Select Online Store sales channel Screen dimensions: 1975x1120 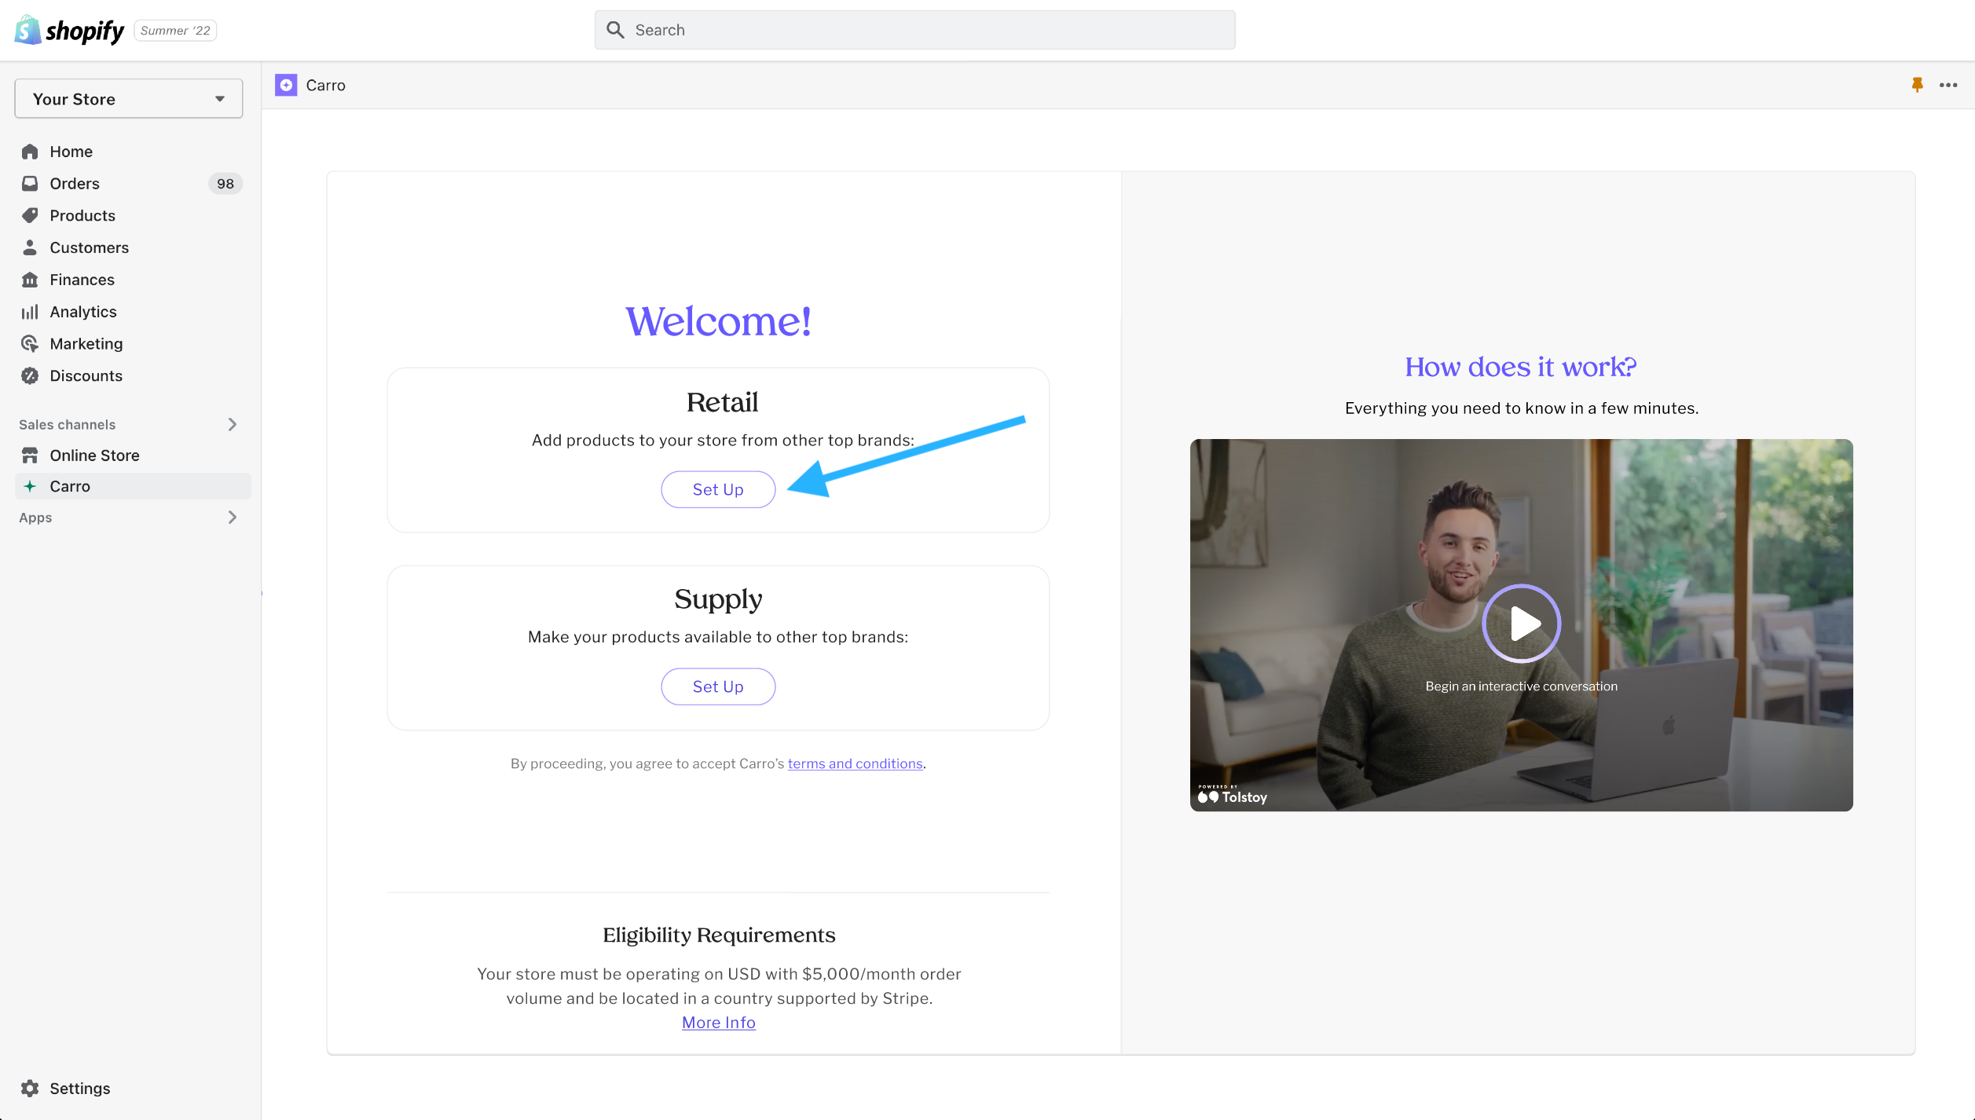(94, 455)
